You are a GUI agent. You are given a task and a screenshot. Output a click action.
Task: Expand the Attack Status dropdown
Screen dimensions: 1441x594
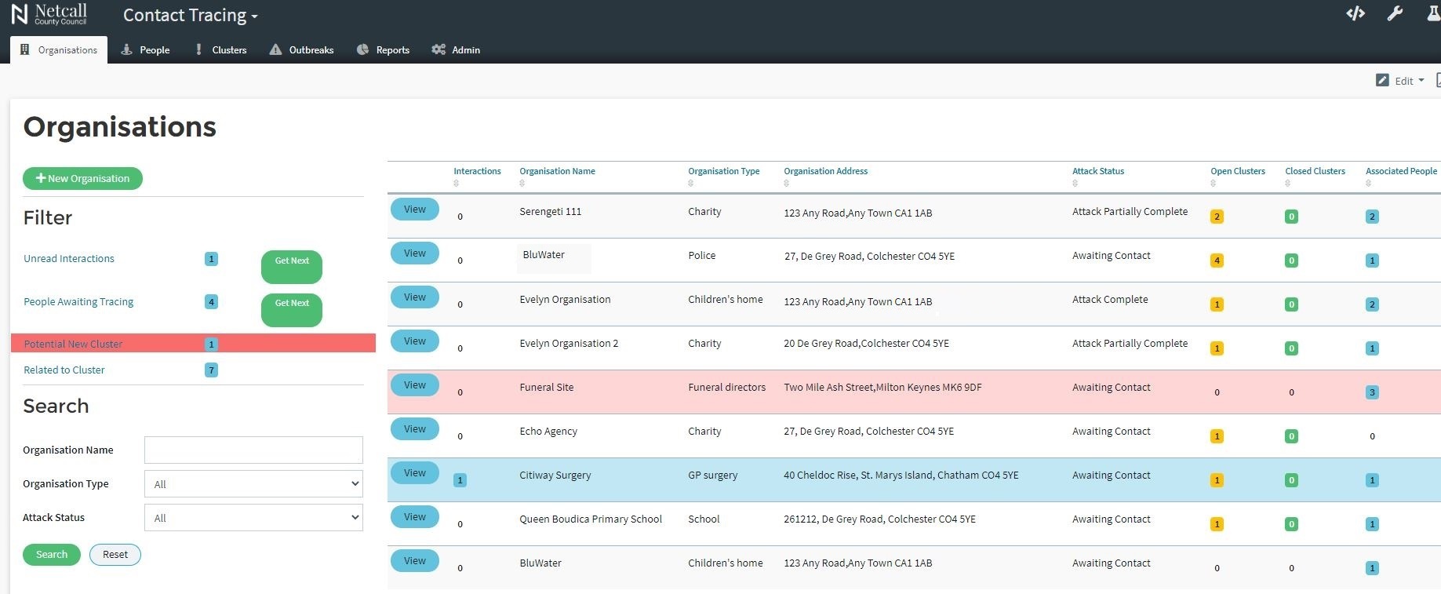coord(253,518)
